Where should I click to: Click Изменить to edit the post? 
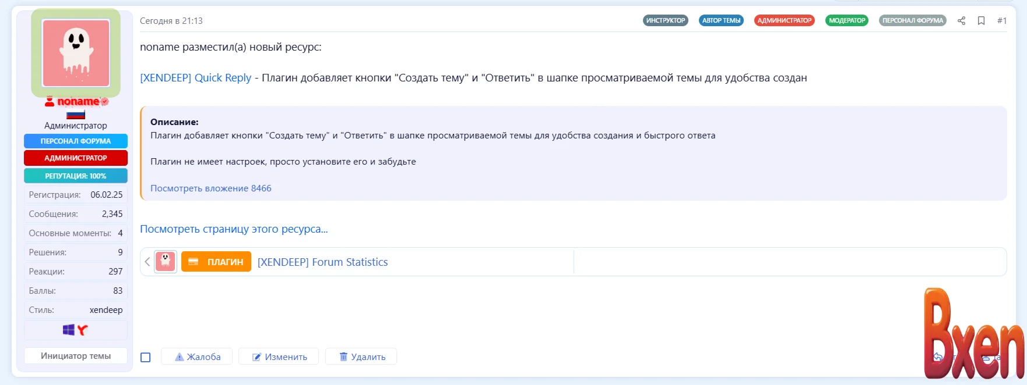click(x=279, y=357)
